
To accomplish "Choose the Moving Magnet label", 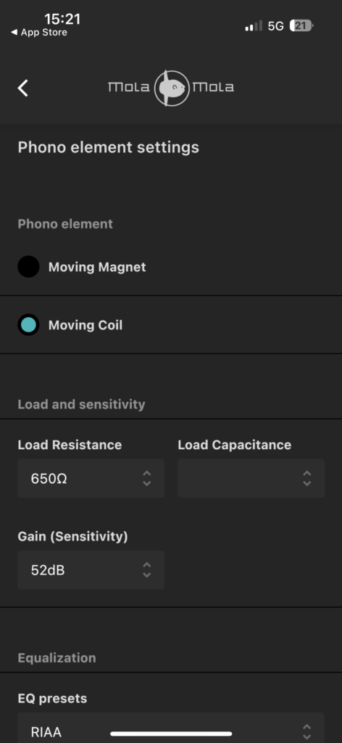I will pyautogui.click(x=97, y=267).
